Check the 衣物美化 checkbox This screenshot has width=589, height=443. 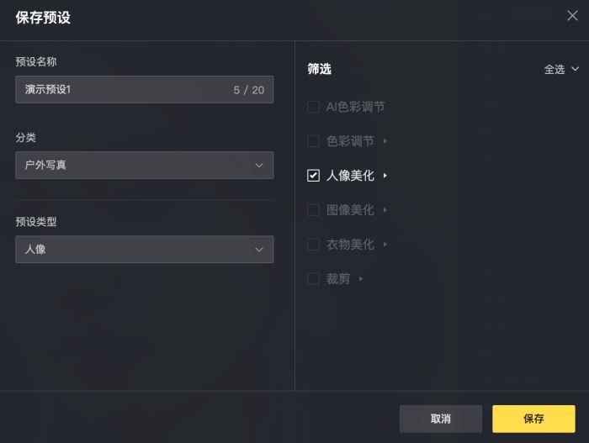coord(313,245)
